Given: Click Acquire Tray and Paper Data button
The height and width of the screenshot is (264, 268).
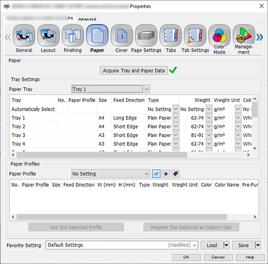Looking at the screenshot, I should [134, 70].
